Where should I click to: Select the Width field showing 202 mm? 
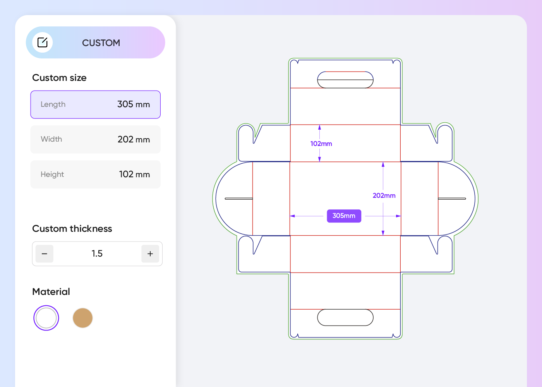(95, 139)
